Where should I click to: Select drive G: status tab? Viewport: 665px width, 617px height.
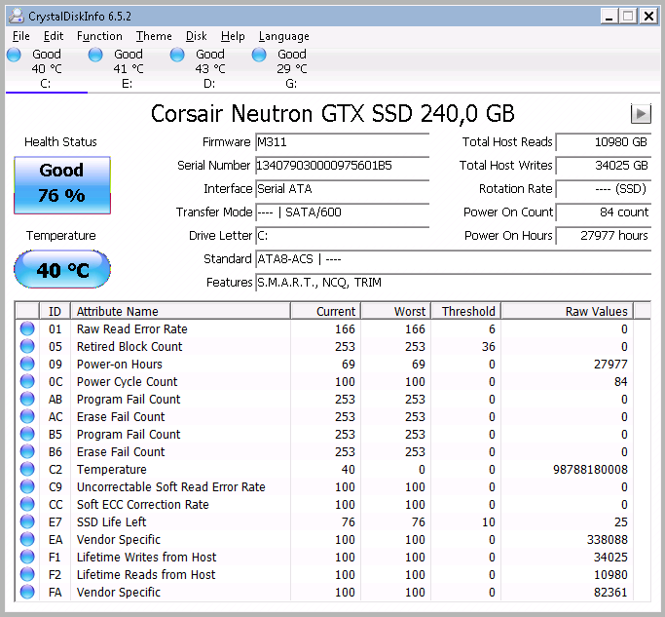[291, 69]
